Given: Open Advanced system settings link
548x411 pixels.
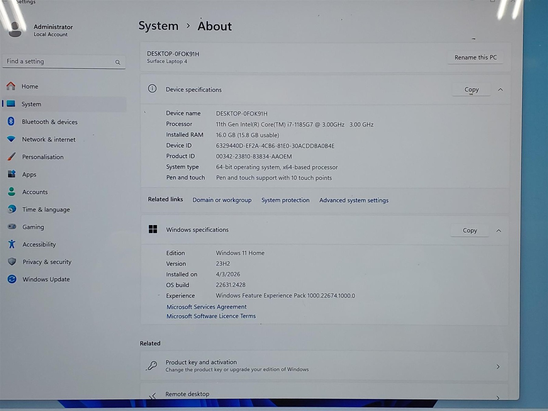Looking at the screenshot, I should click(x=354, y=200).
